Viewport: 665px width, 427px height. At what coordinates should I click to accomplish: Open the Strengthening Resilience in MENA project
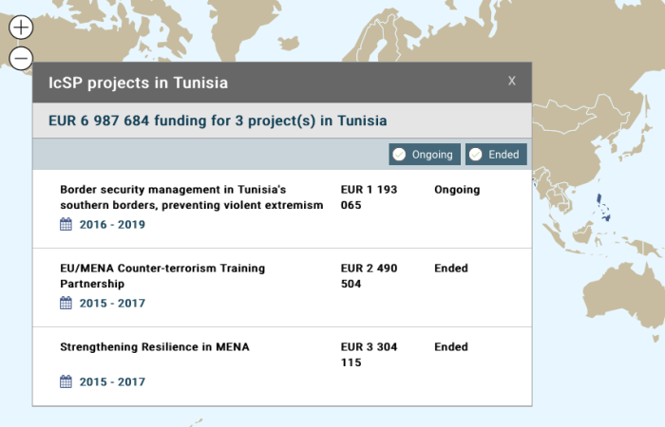(154, 347)
